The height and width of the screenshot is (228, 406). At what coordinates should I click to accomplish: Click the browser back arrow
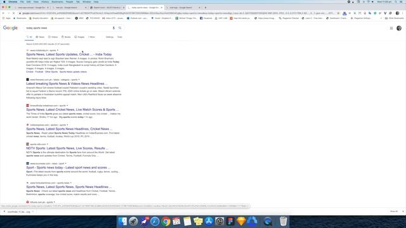[3, 13]
